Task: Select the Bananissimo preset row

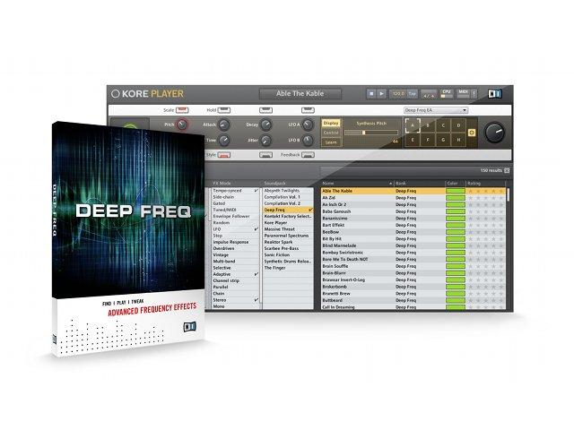Action: 413,219
